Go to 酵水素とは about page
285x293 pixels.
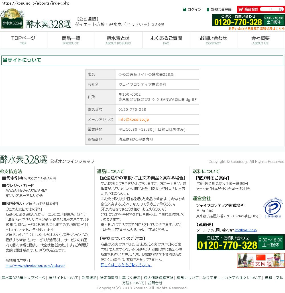point(118,40)
